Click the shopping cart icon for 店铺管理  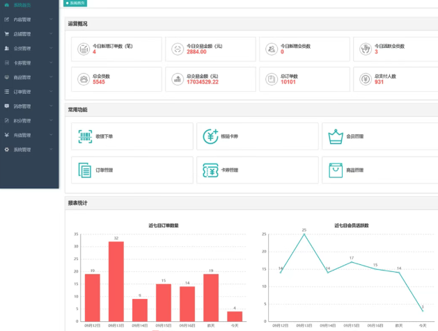coord(7,34)
